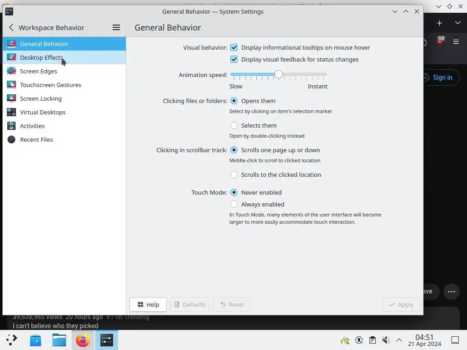
Task: Click the three-dots more button in browser
Action: coord(451,292)
